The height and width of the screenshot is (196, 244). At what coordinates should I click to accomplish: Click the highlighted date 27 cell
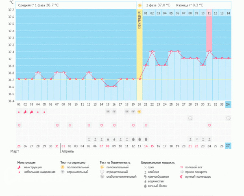click(x=228, y=146)
